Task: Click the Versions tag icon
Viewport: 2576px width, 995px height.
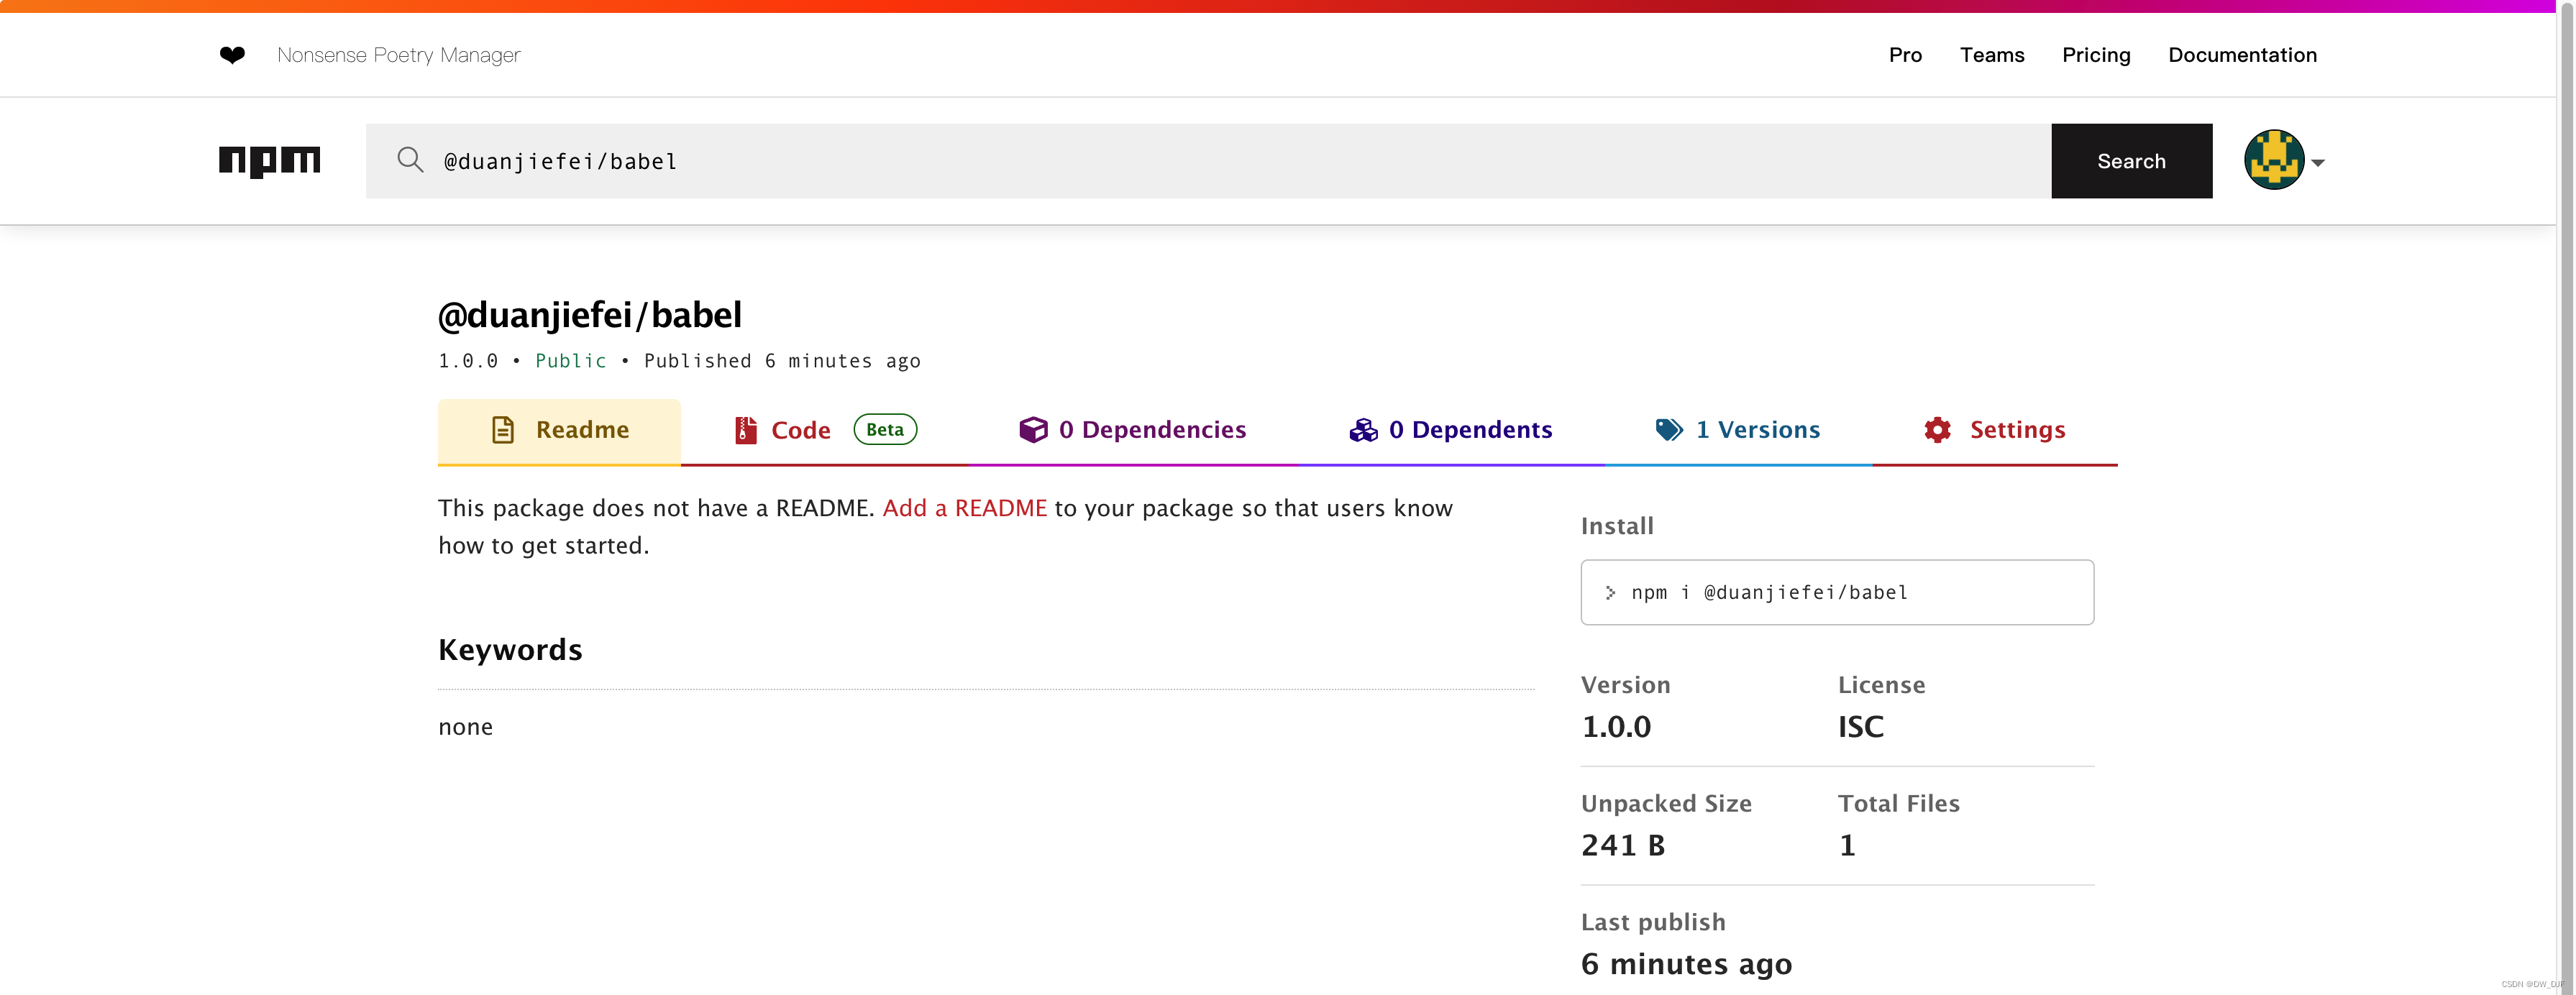Action: pos(1669,430)
